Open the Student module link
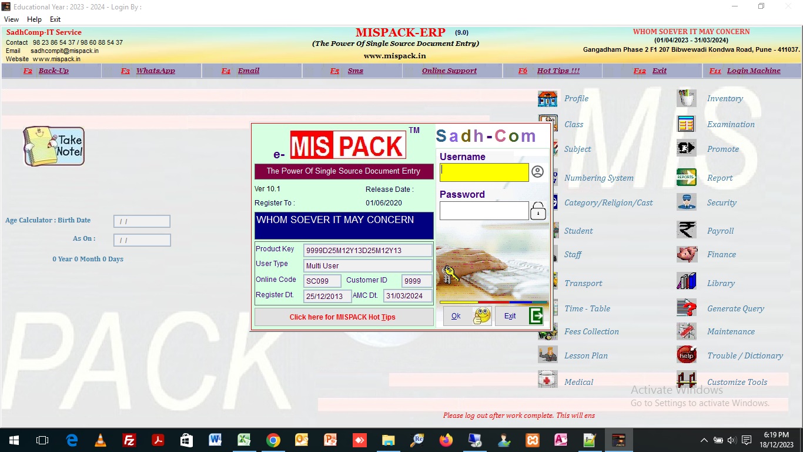This screenshot has height=452, width=803. coord(578,231)
